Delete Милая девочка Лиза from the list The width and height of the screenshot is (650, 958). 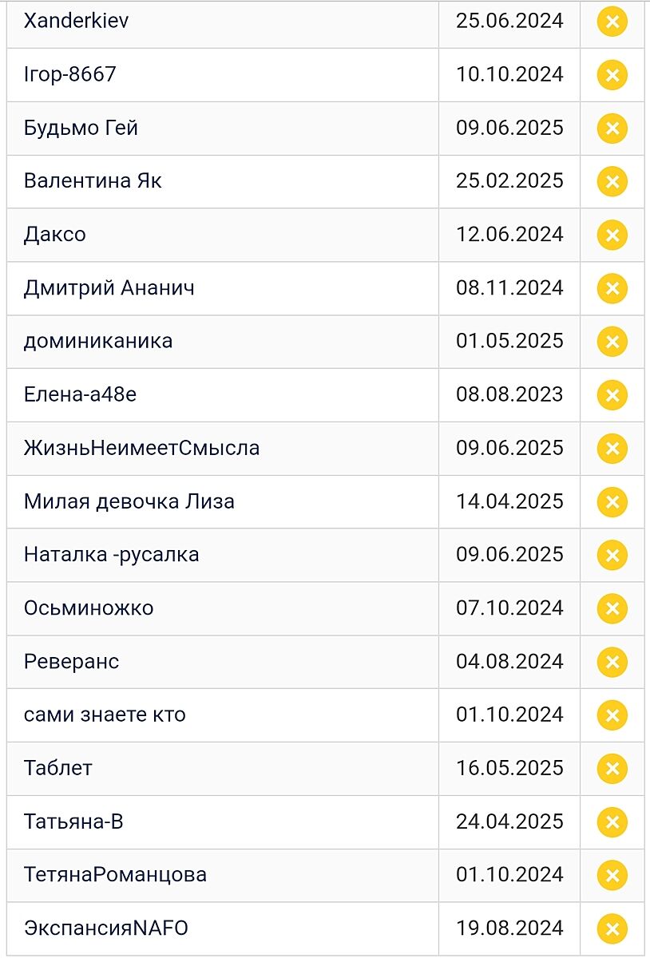point(612,502)
